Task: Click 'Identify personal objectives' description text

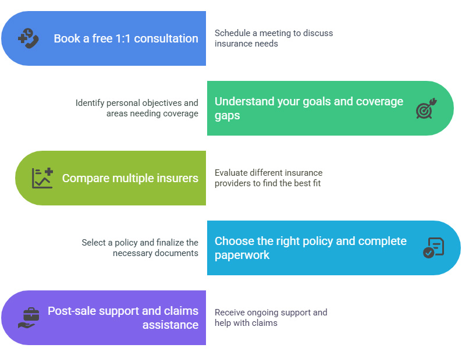Action: click(137, 108)
